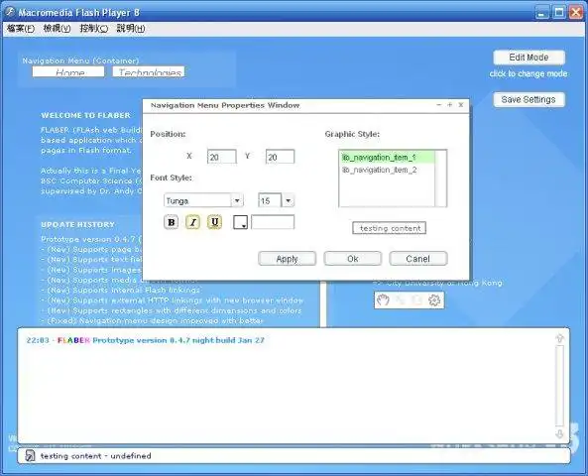
Task: Click the FLABER Prototype version log entry
Action: coord(145,340)
